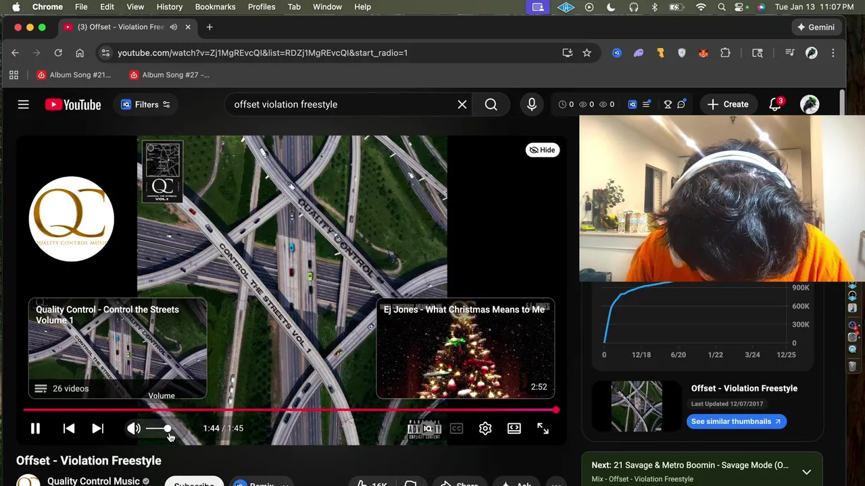Mute the tab audio speaker icon
Screen dimensions: 865x486
[174, 27]
